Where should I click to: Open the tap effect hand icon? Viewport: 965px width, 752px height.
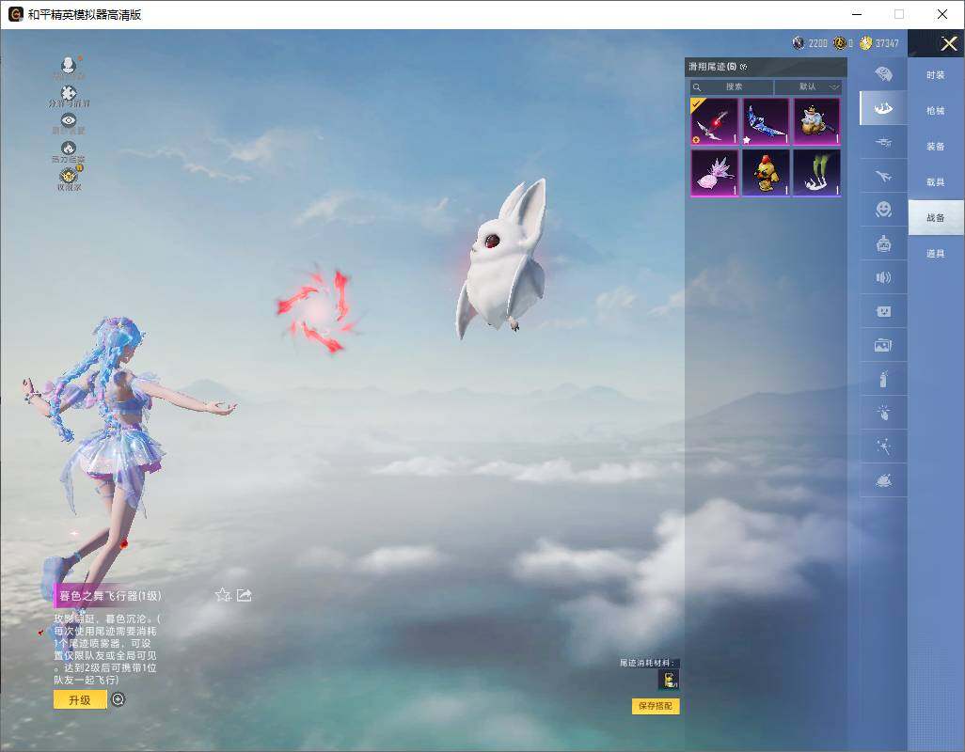(x=884, y=413)
